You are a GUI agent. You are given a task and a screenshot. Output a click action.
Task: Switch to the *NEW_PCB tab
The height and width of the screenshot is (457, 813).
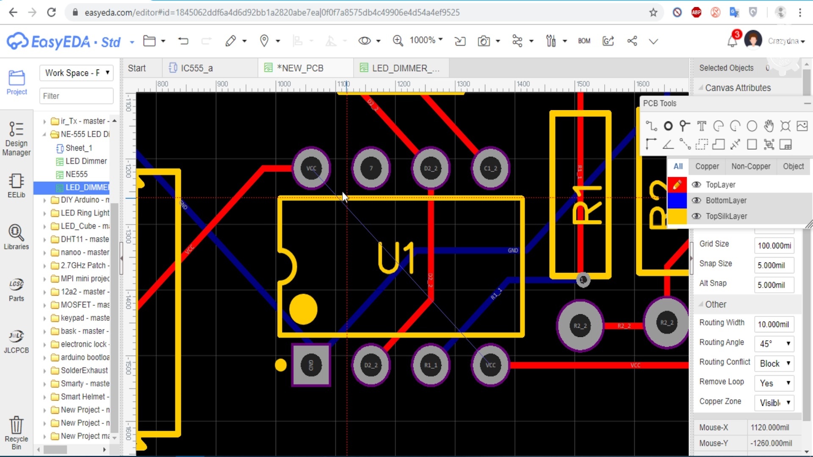click(306, 68)
